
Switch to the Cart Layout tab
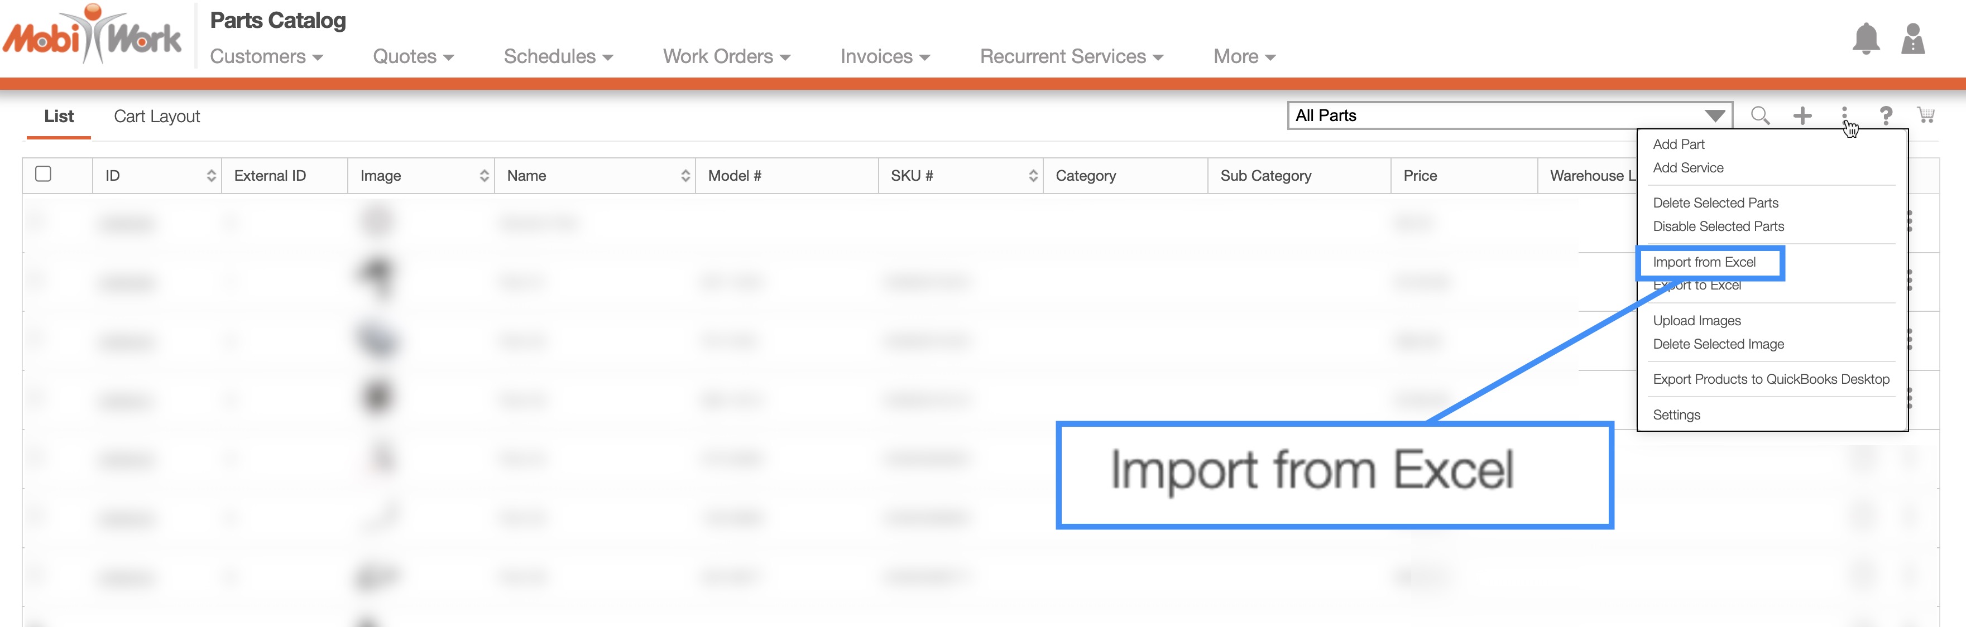156,117
